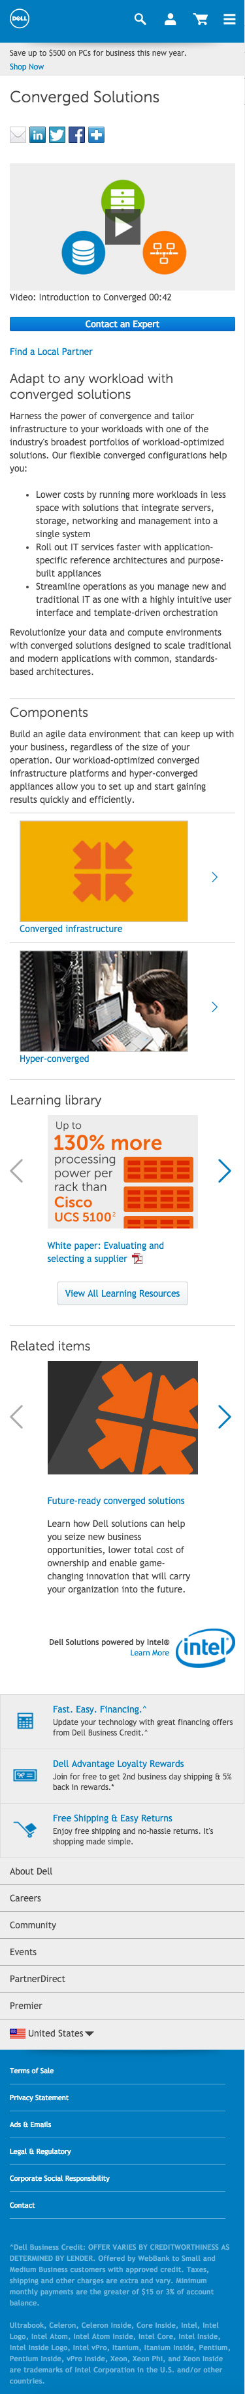Share page on Twitter

pos(57,134)
